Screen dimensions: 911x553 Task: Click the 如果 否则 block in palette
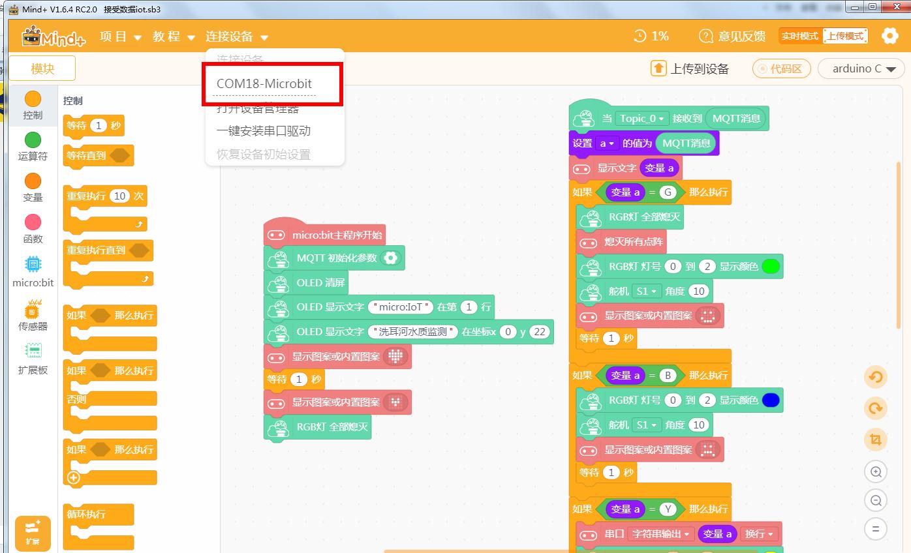pyautogui.click(x=110, y=395)
